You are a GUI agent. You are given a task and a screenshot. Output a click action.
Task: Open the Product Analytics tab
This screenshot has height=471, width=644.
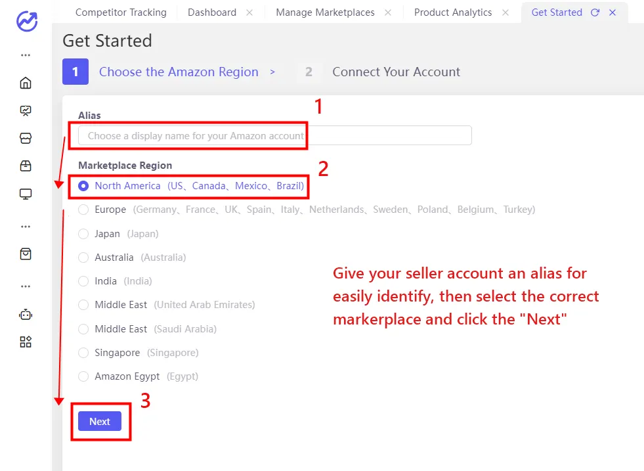[x=452, y=12]
